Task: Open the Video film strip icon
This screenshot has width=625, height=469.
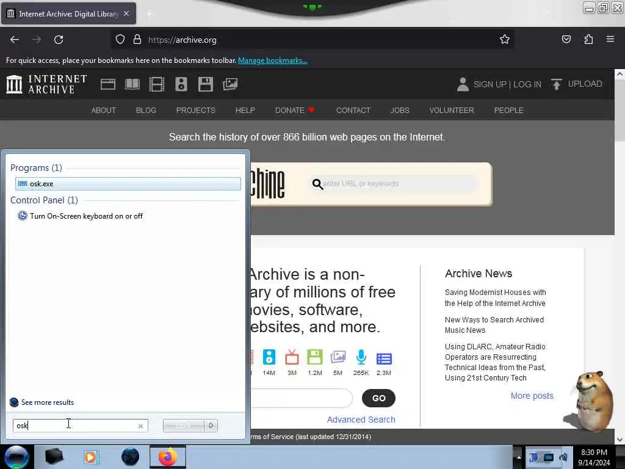Action: point(157,84)
